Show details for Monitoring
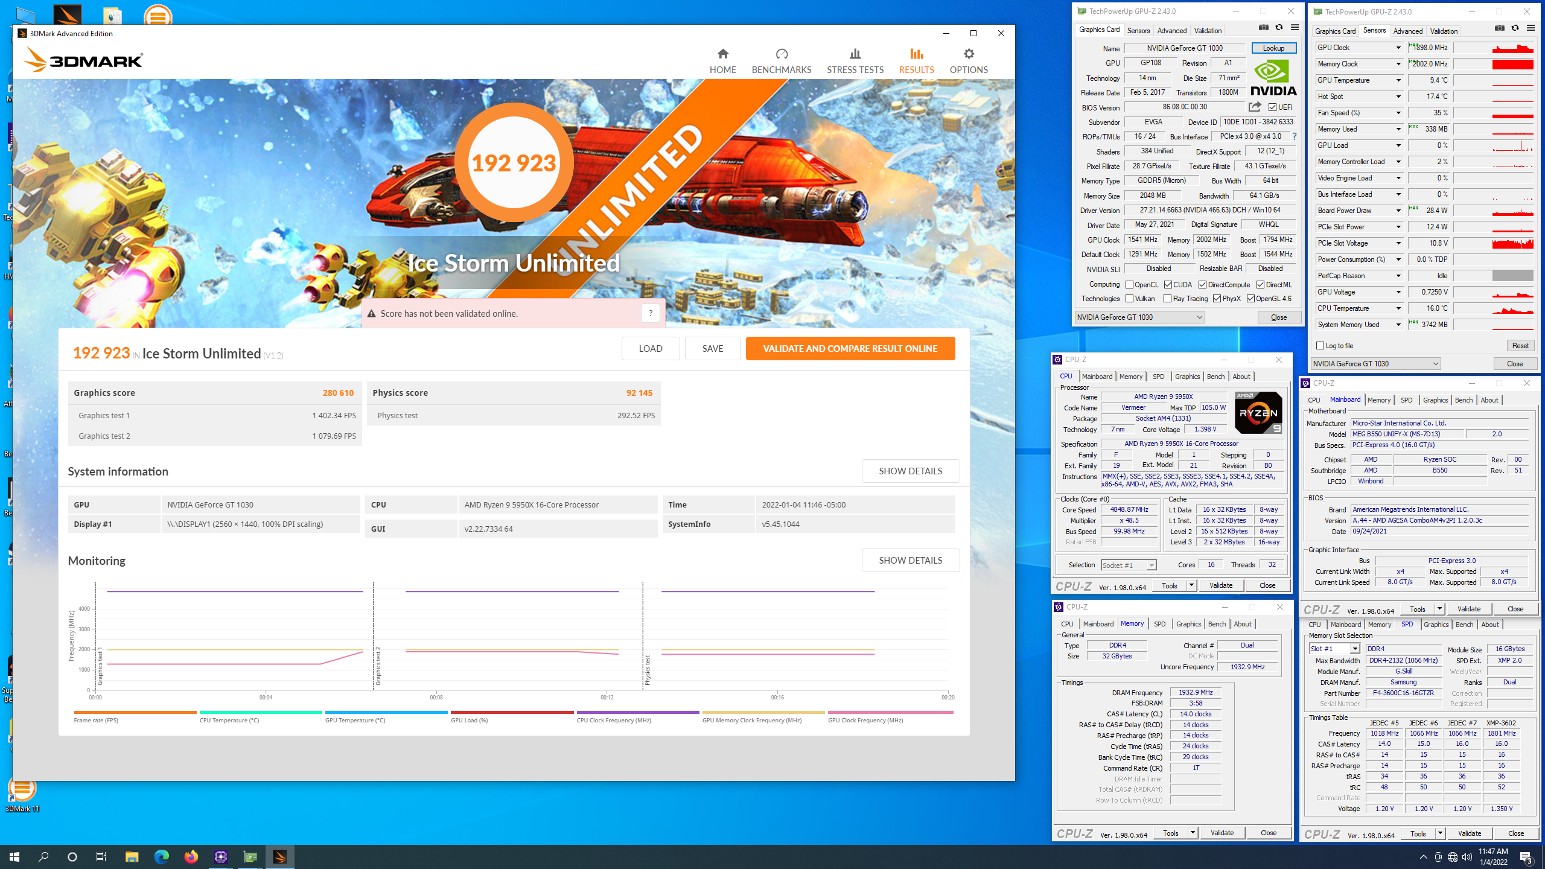 (910, 560)
